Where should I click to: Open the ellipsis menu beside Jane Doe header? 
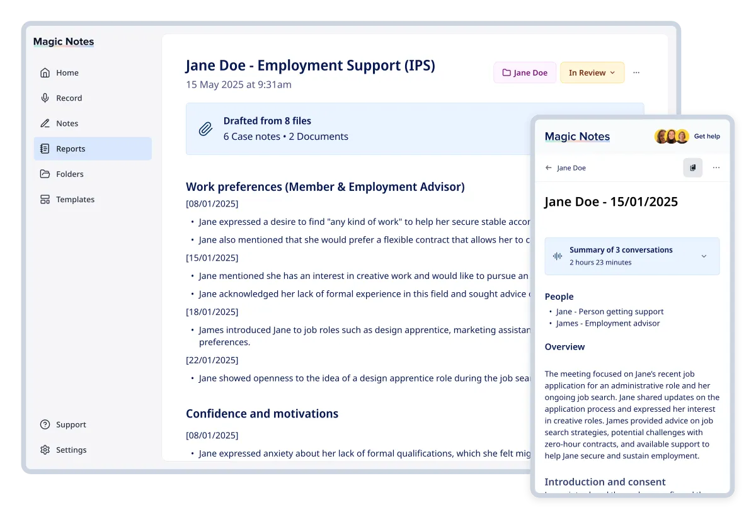pyautogui.click(x=716, y=168)
